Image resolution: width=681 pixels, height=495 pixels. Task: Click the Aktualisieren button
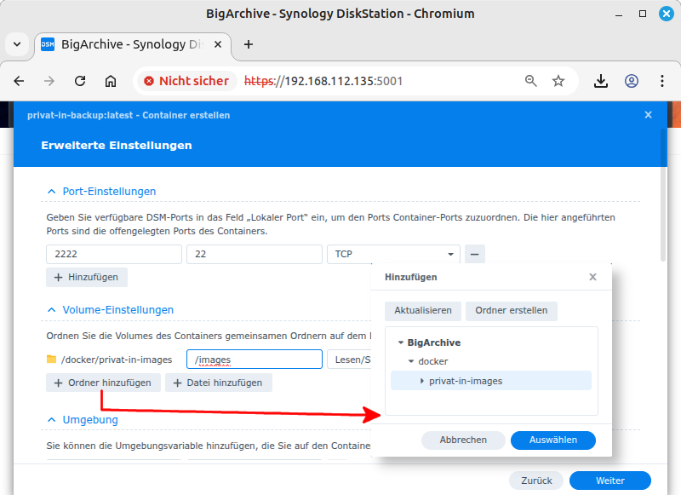coord(423,310)
